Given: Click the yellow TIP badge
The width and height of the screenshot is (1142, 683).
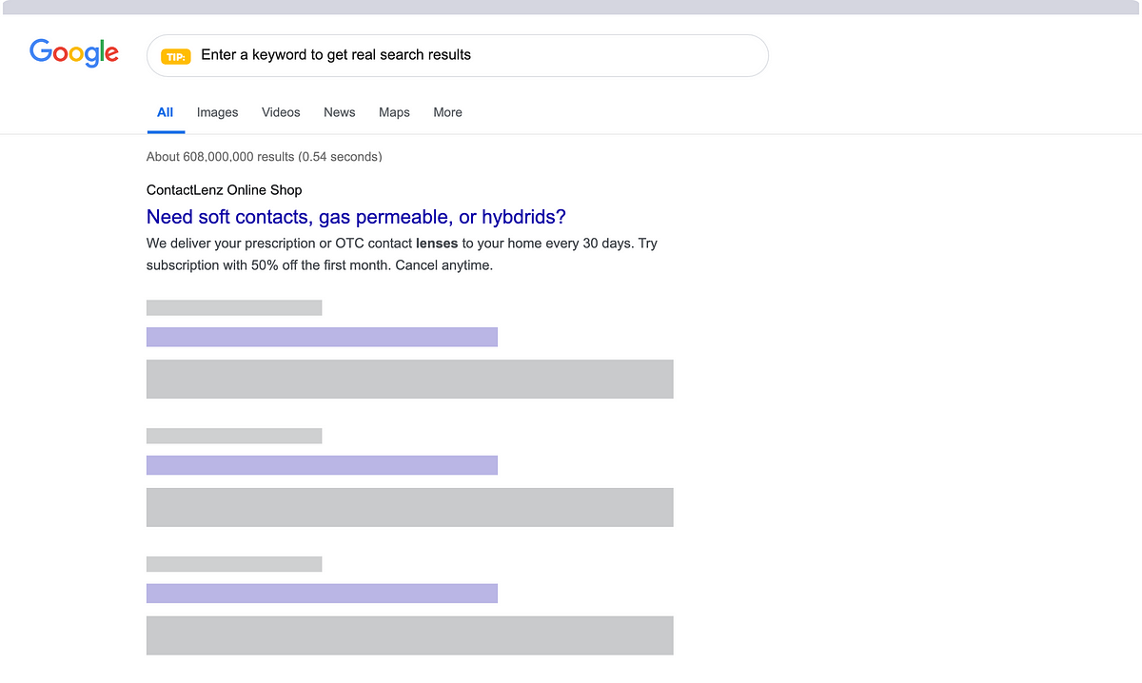Looking at the screenshot, I should (x=176, y=56).
